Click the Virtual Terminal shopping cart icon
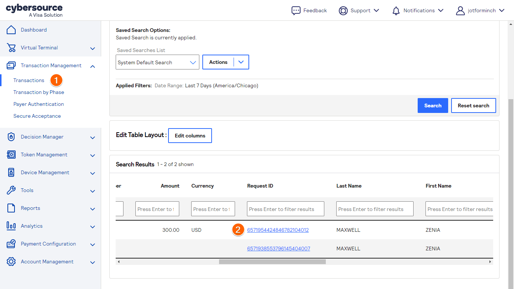 tap(11, 48)
